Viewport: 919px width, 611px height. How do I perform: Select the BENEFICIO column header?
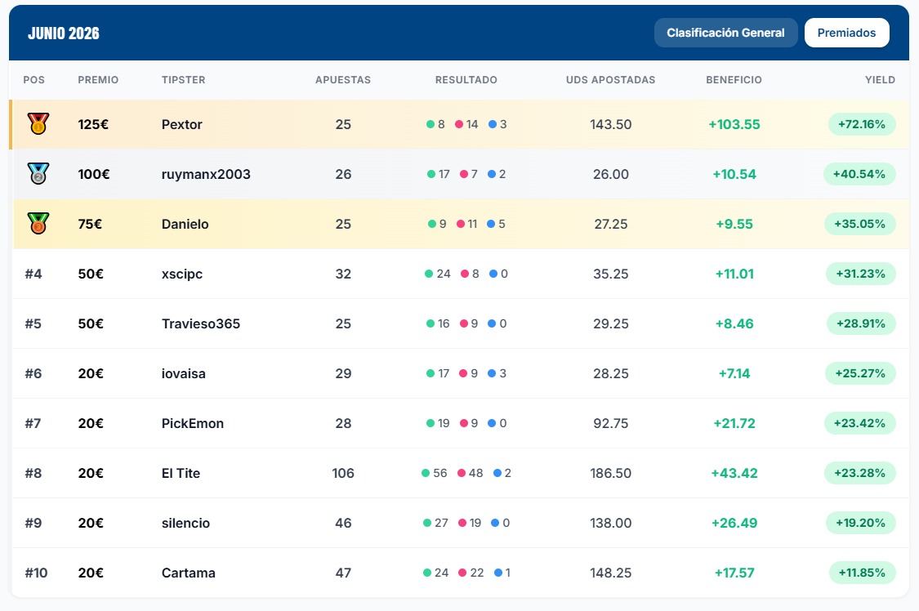pos(734,80)
